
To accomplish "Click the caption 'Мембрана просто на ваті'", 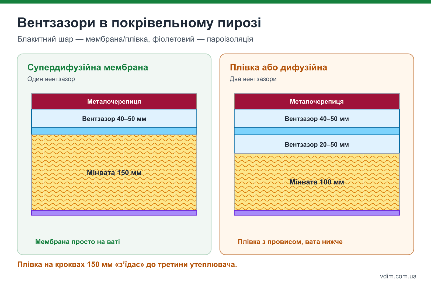I will pos(78,242).
